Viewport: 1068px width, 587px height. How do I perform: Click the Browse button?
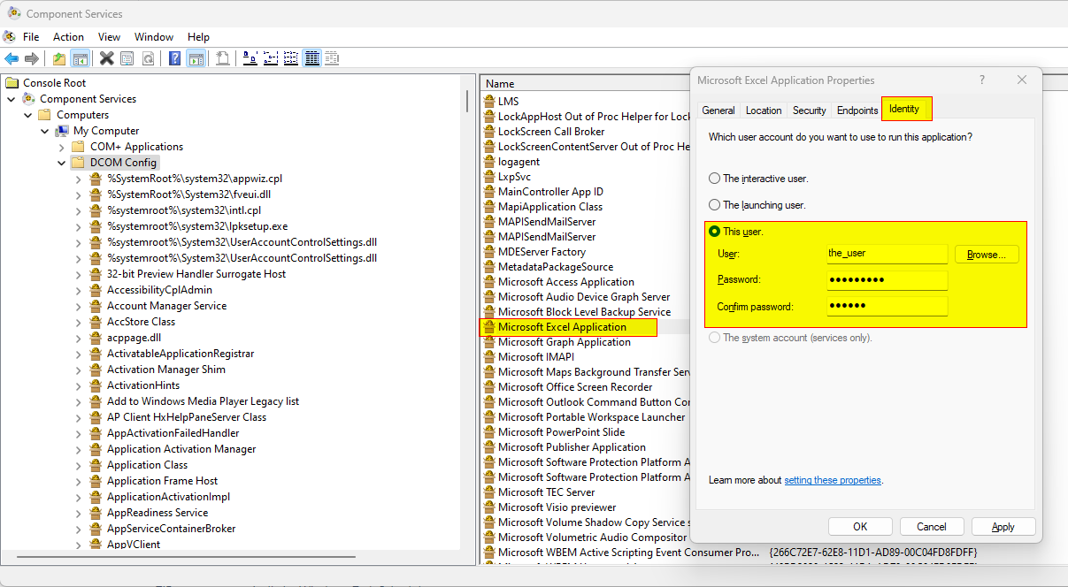point(987,255)
